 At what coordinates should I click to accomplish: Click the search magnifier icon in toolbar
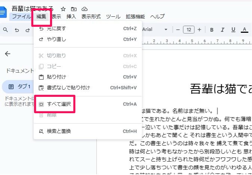point(6,30)
